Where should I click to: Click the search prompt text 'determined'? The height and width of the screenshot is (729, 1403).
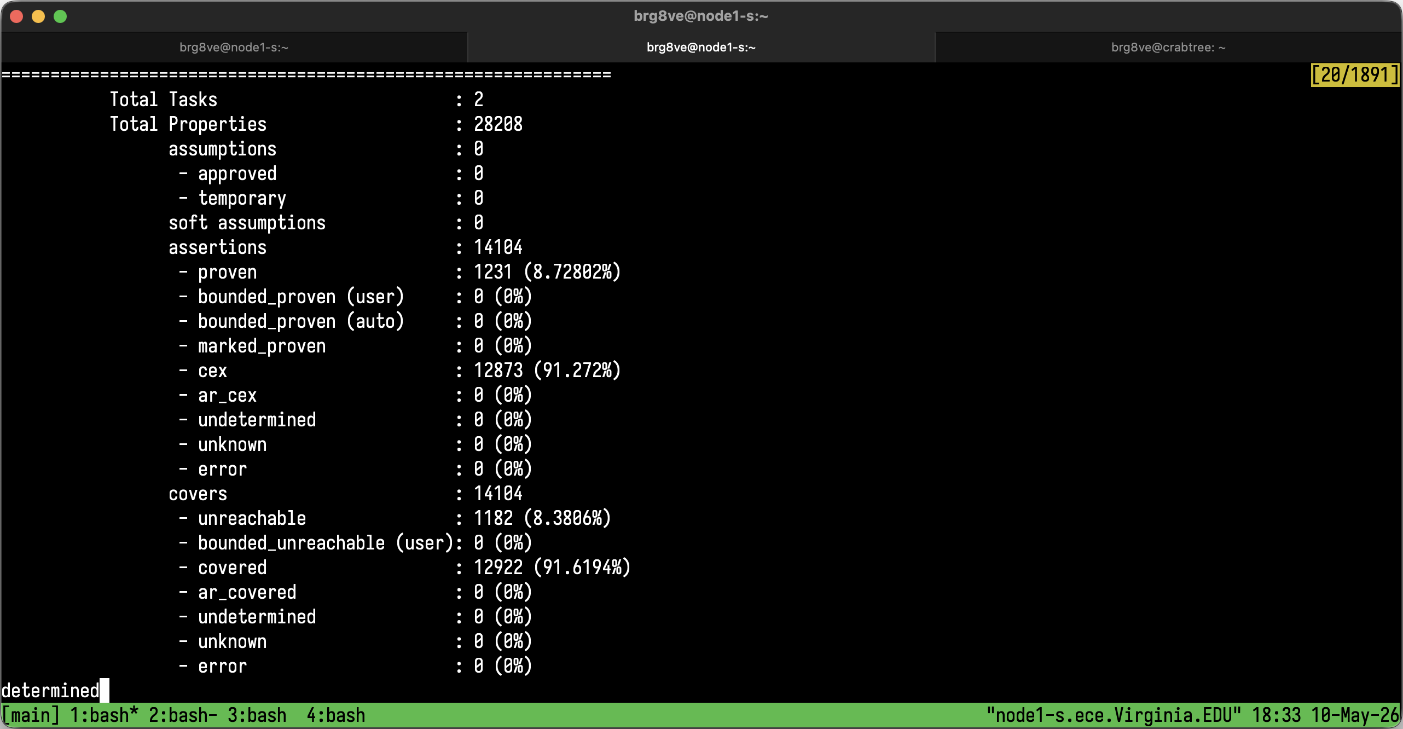coord(50,691)
